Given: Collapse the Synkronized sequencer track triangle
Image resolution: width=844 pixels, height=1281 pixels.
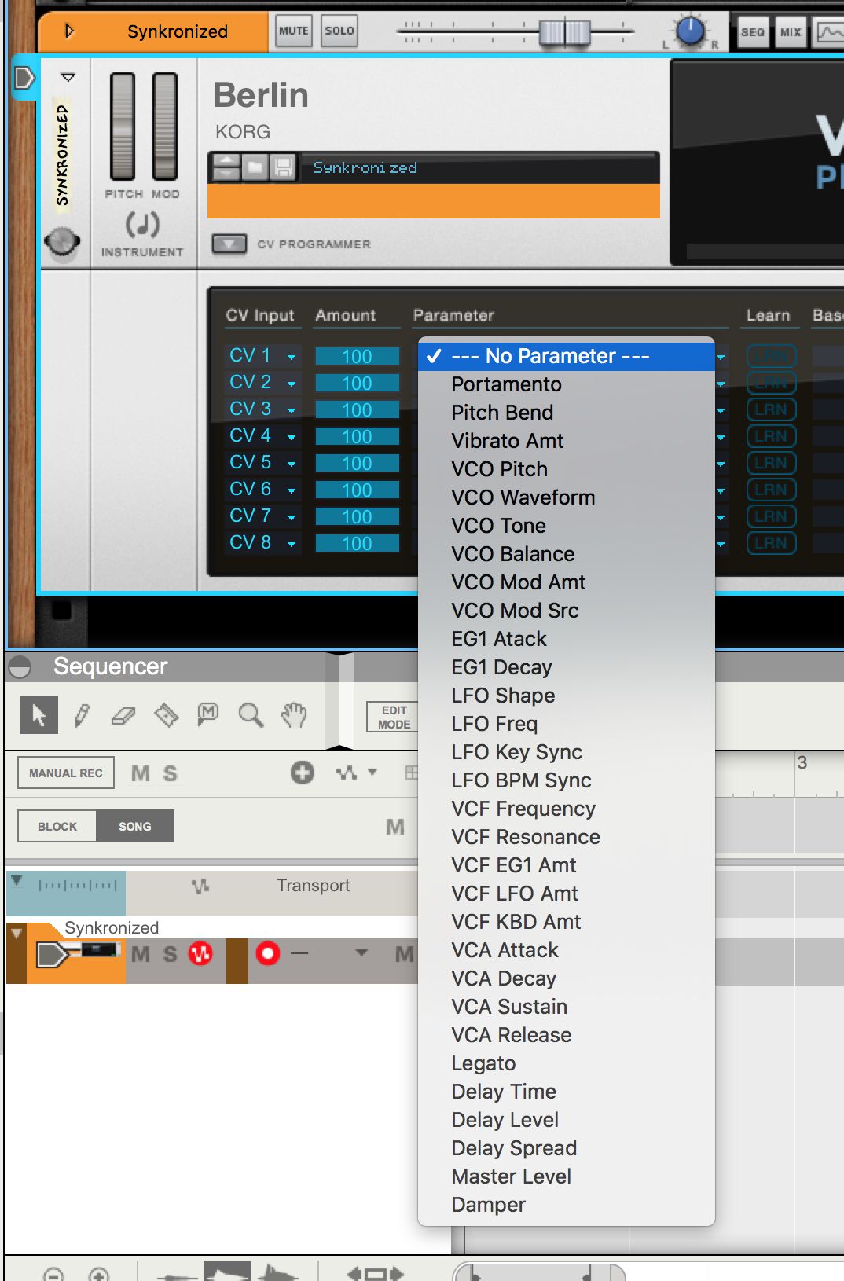Looking at the screenshot, I should pyautogui.click(x=16, y=934).
